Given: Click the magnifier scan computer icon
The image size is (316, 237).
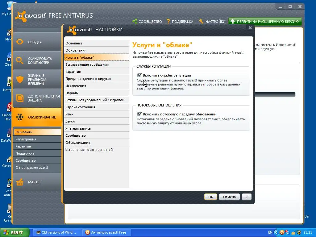Looking at the screenshot, I should pyautogui.click(x=20, y=60).
